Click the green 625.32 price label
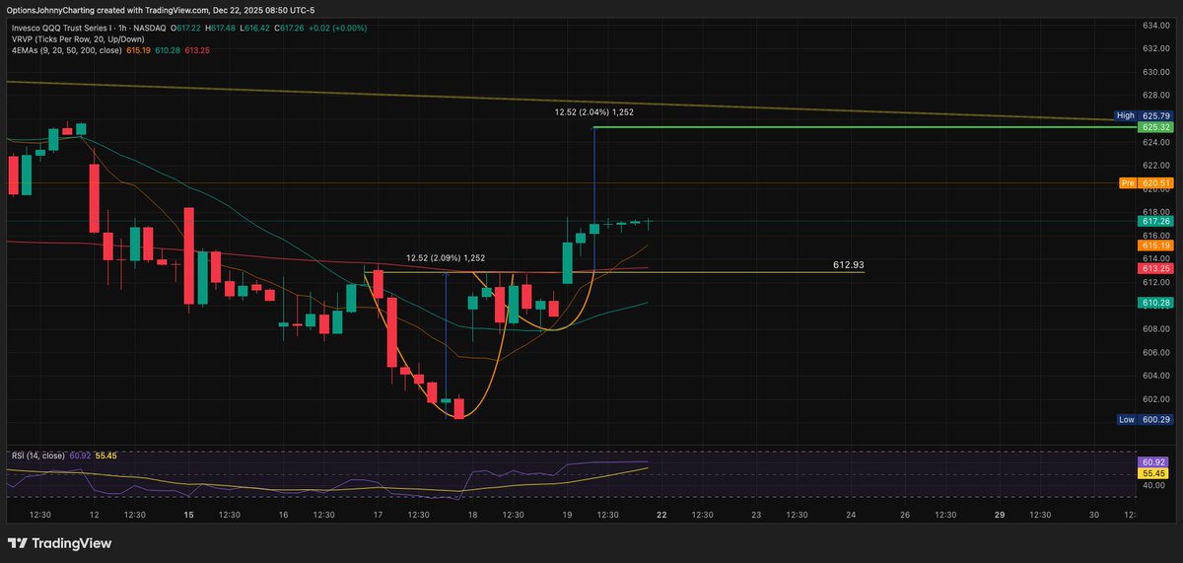The height and width of the screenshot is (563, 1183). (x=1154, y=127)
